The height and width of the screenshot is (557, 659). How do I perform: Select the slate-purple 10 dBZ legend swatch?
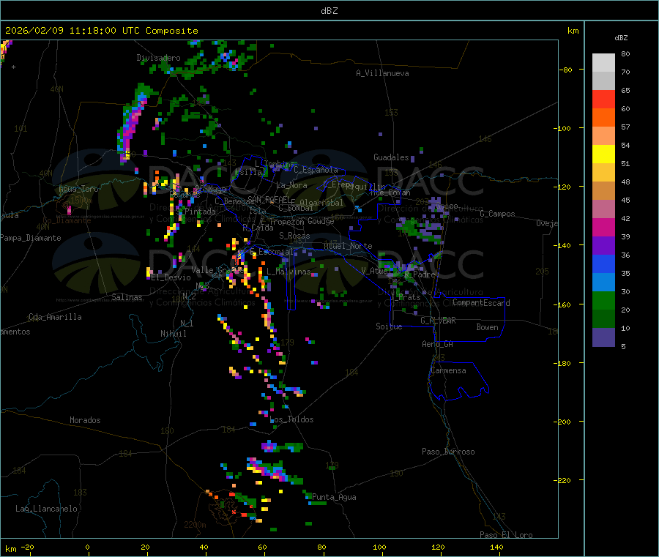[x=603, y=337]
